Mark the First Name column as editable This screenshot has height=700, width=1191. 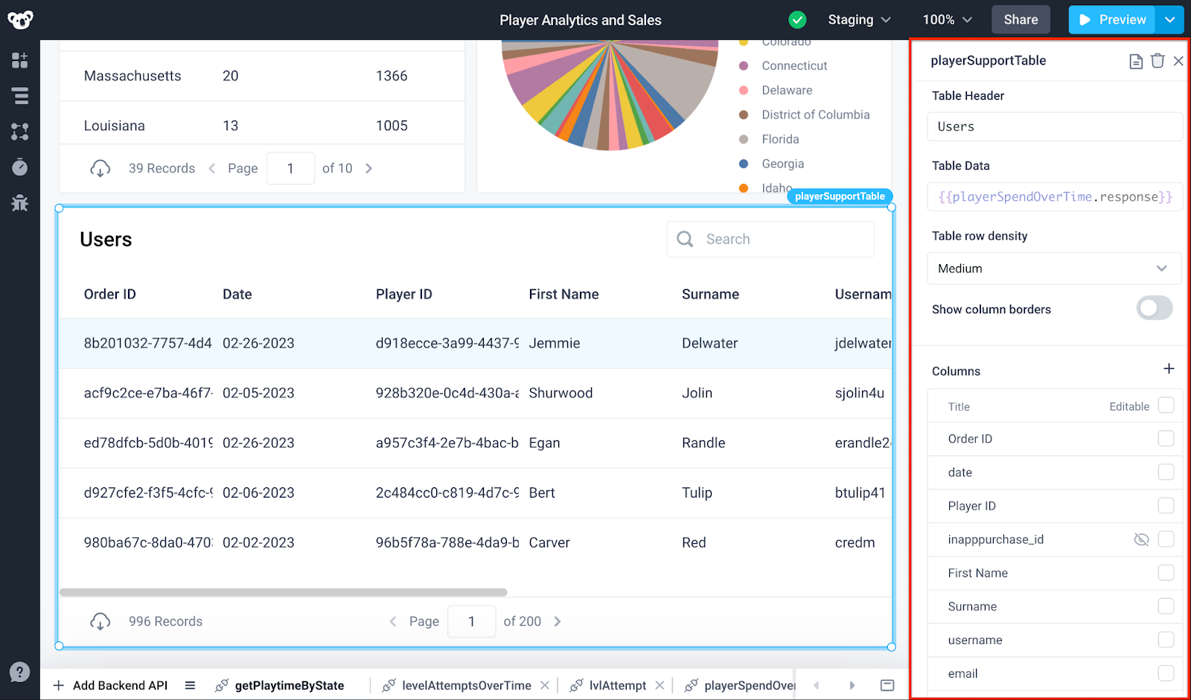[1166, 573]
